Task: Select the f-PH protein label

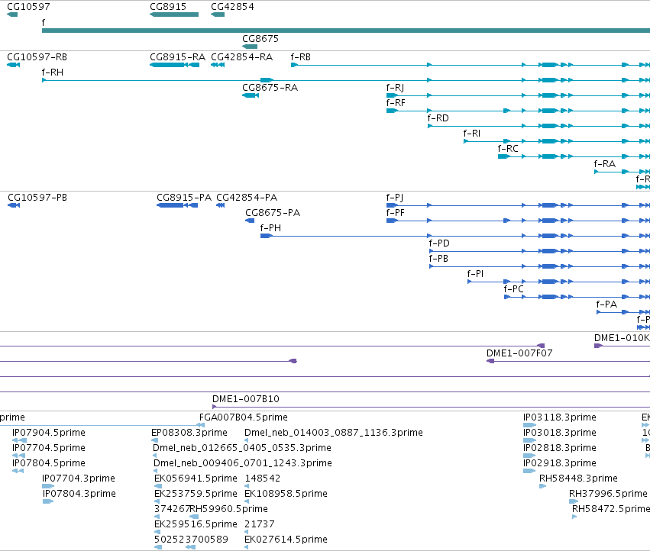Action: pyautogui.click(x=270, y=228)
